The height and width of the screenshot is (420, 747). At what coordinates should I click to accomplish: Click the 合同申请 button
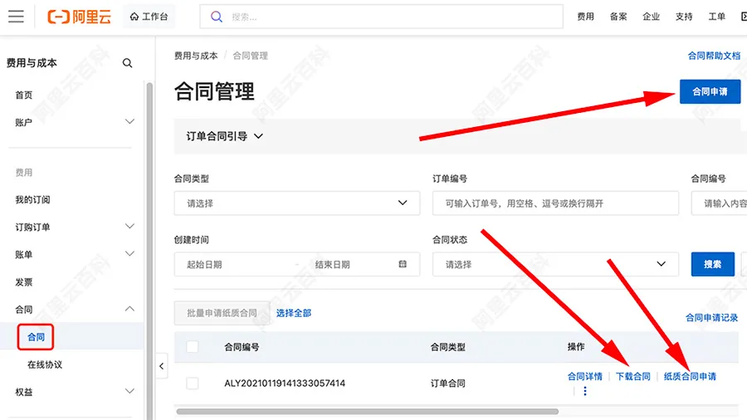(710, 91)
